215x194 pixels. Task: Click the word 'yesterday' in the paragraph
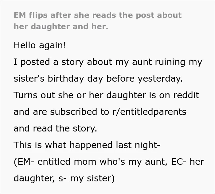coord(160,79)
